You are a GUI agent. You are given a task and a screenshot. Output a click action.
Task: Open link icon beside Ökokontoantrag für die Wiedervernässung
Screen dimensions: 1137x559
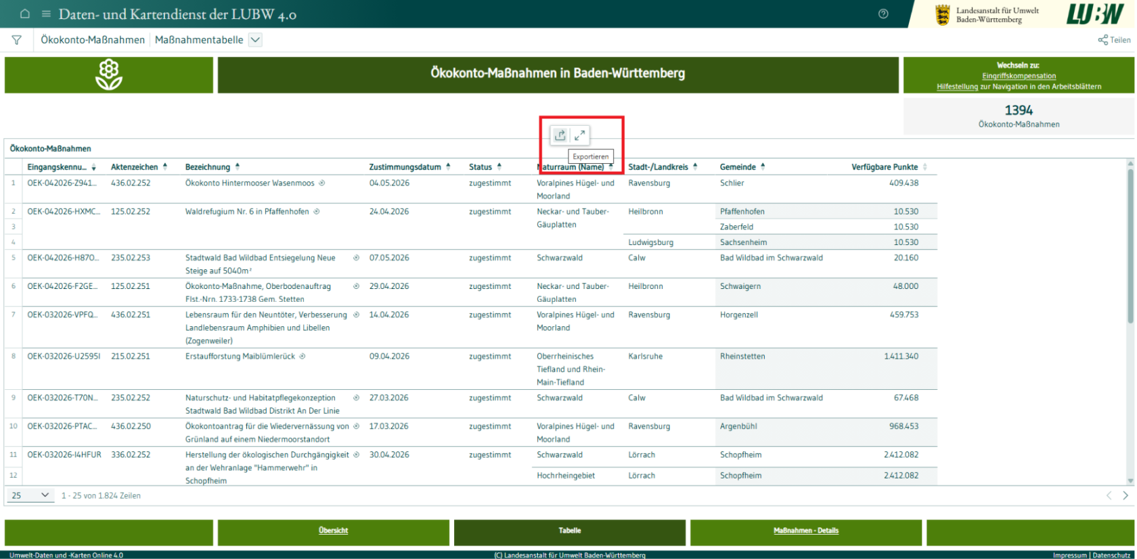(356, 426)
